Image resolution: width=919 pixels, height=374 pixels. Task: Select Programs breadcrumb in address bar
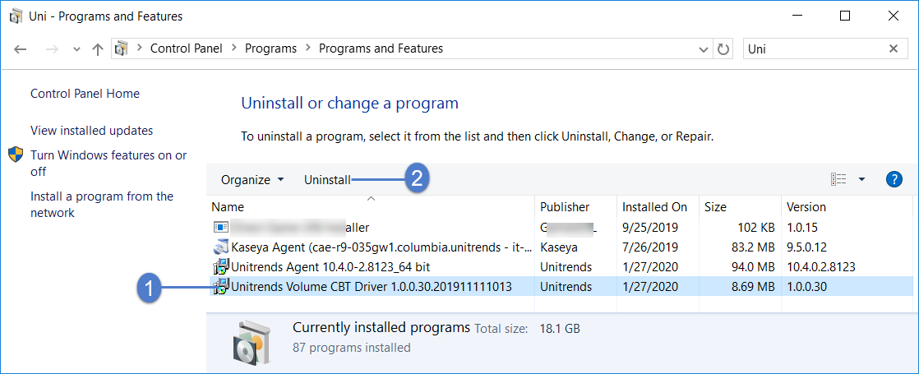tap(270, 48)
